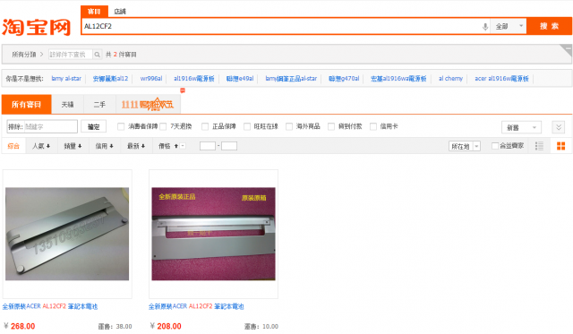Sort by 价格
This screenshot has height=334, width=573.
click(168, 146)
